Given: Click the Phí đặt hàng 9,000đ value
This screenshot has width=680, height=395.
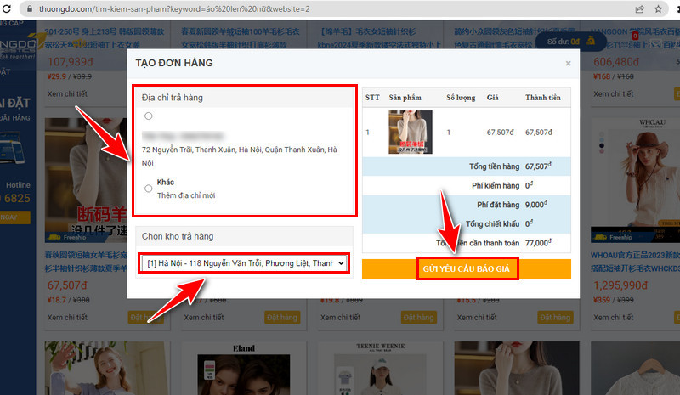Looking at the screenshot, I should click(x=536, y=205).
